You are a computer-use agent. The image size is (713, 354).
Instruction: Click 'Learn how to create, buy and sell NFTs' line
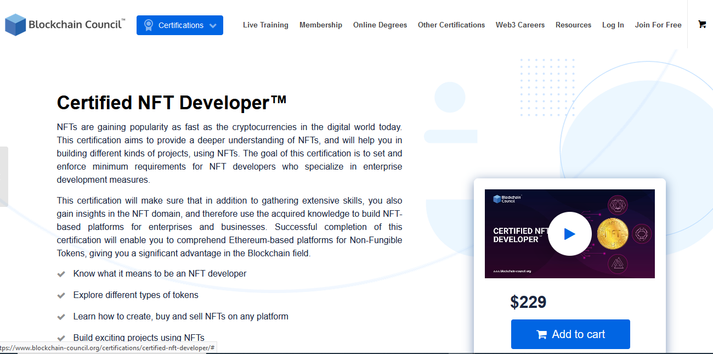point(181,316)
